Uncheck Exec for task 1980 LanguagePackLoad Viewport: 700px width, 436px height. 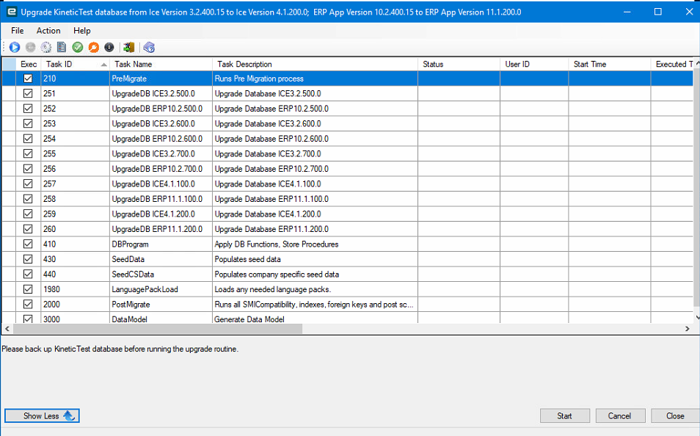pyautogui.click(x=28, y=289)
